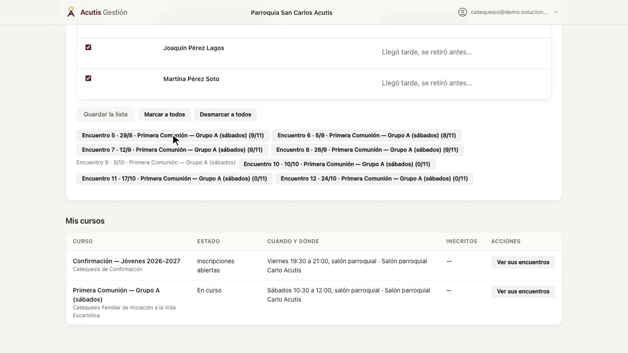The height and width of the screenshot is (353, 628).
Task: Click the En curso status
Action: (209, 290)
